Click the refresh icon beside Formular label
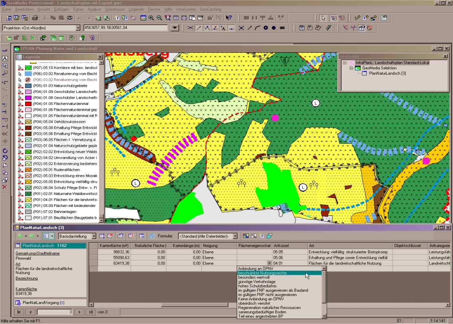 coord(152,236)
